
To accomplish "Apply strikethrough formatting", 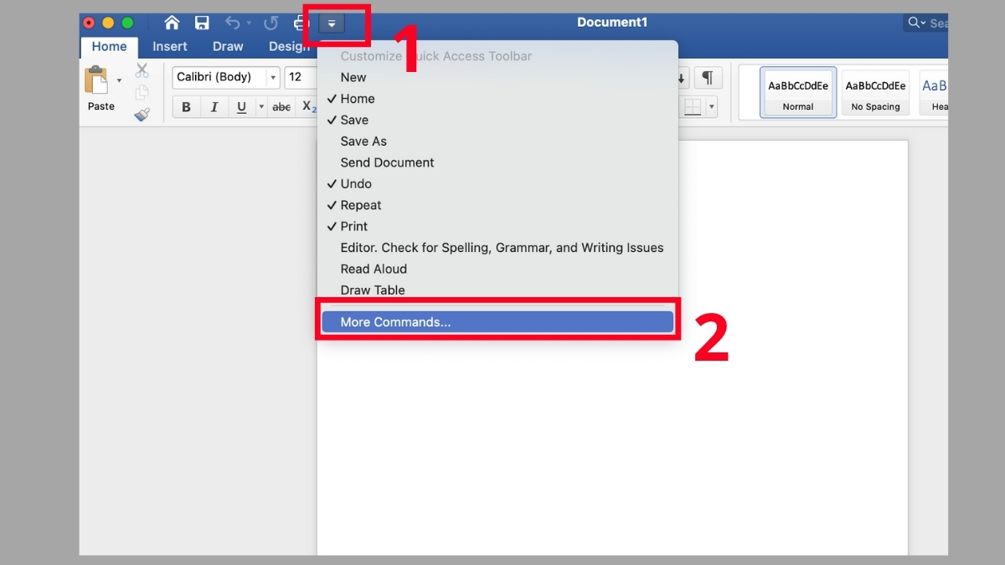I will point(281,106).
